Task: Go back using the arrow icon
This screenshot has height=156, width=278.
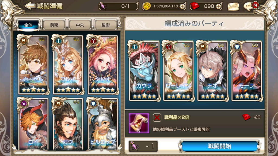Action: click(30, 6)
